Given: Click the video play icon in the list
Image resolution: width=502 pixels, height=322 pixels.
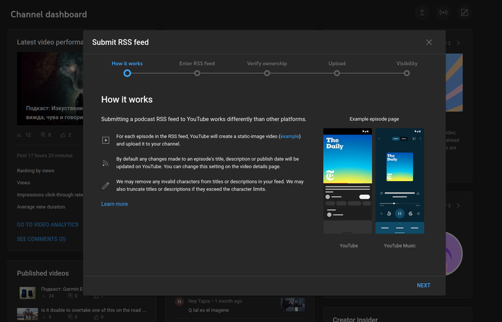Looking at the screenshot, I should (106, 140).
